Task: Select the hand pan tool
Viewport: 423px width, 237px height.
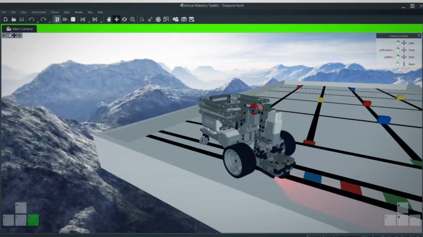Action: pos(109,19)
